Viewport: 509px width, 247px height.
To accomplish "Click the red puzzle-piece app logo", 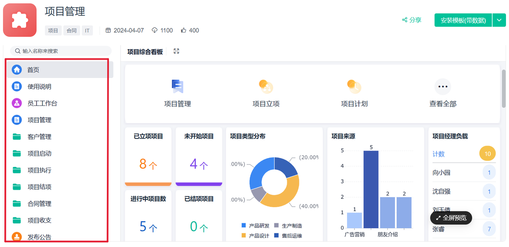I will tap(20, 20).
